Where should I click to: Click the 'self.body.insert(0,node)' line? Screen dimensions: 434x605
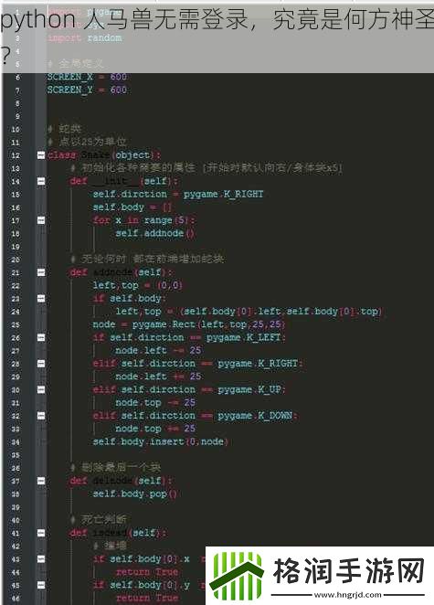click(160, 441)
